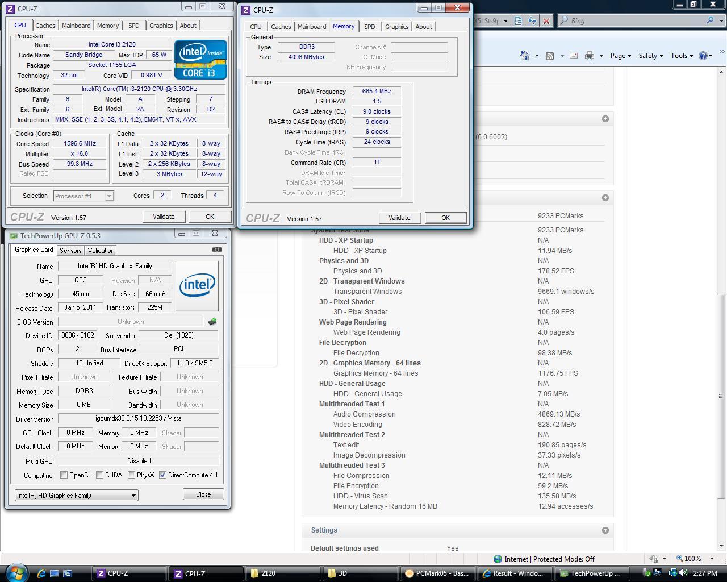Click the Refresh arrows icon in address bar

(532, 20)
